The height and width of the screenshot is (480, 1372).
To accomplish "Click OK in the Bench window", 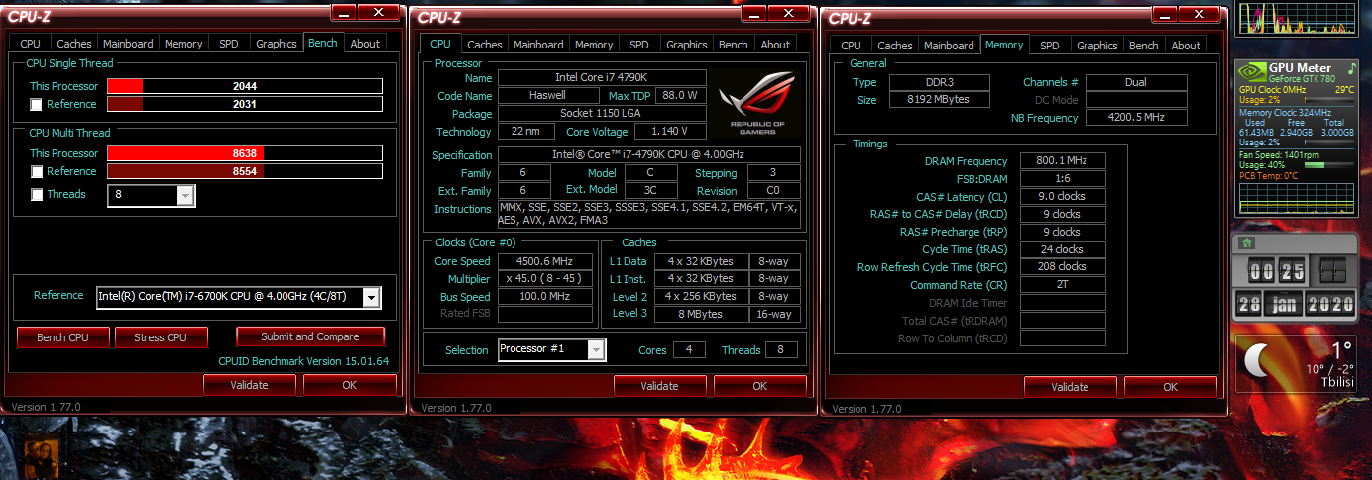I will pos(349,385).
